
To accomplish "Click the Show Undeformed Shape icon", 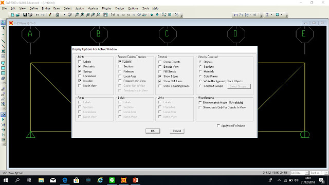I will point(236,15).
